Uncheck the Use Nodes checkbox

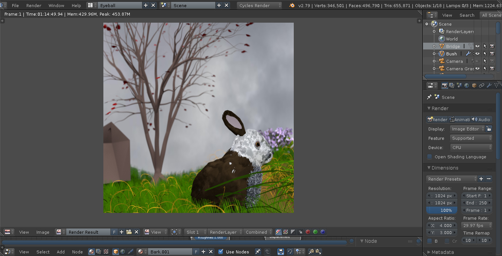tap(221, 252)
